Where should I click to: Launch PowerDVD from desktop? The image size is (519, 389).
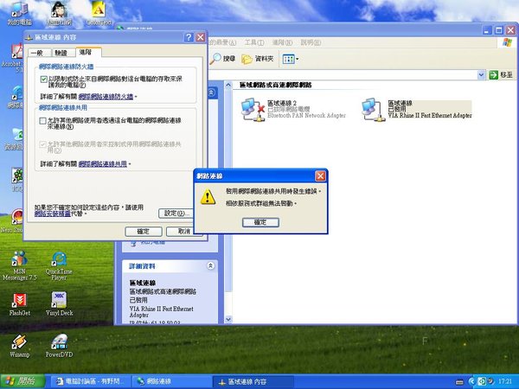pos(59,346)
